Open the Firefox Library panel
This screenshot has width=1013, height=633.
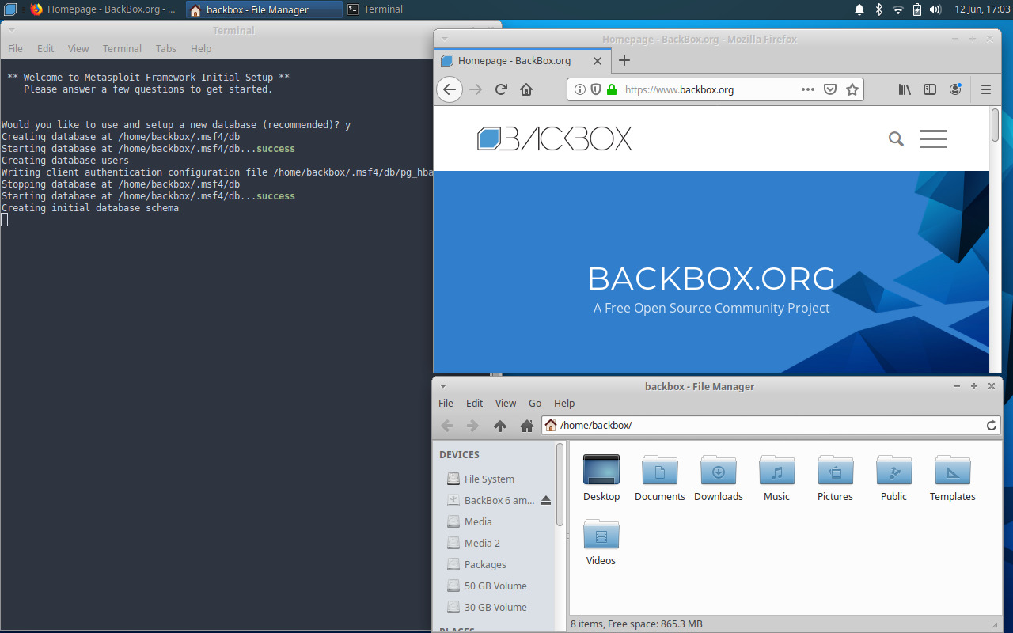[x=905, y=89]
